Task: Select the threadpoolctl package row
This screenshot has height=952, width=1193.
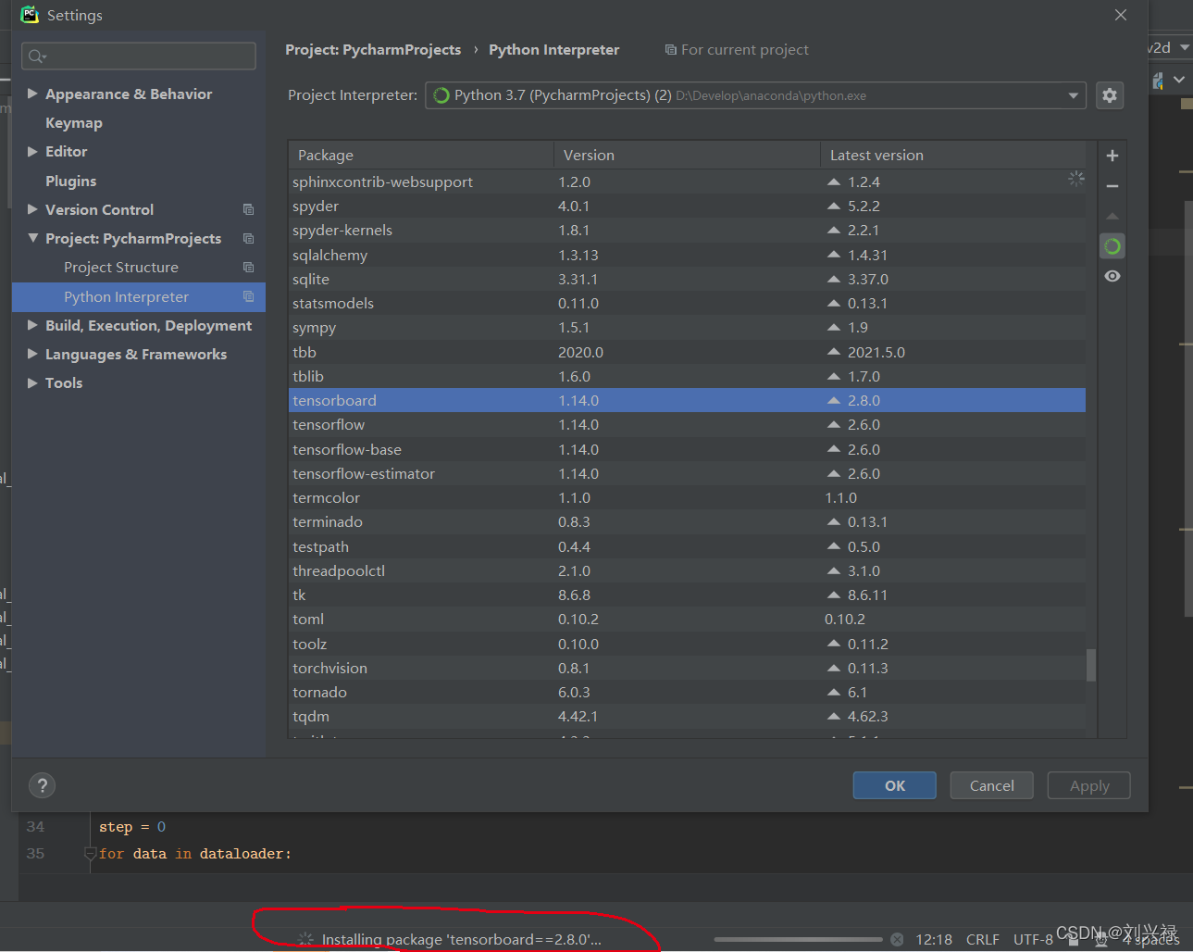Action: click(x=687, y=570)
